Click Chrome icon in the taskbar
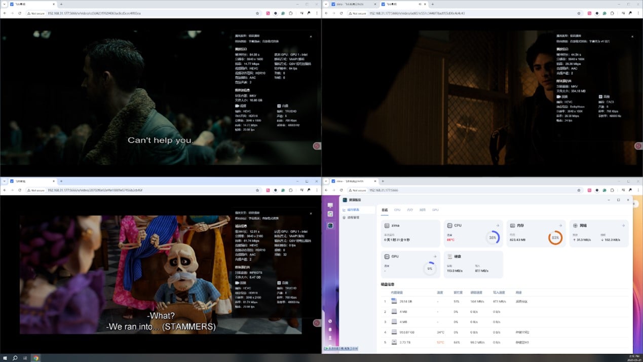The width and height of the screenshot is (643, 362). (x=35, y=358)
